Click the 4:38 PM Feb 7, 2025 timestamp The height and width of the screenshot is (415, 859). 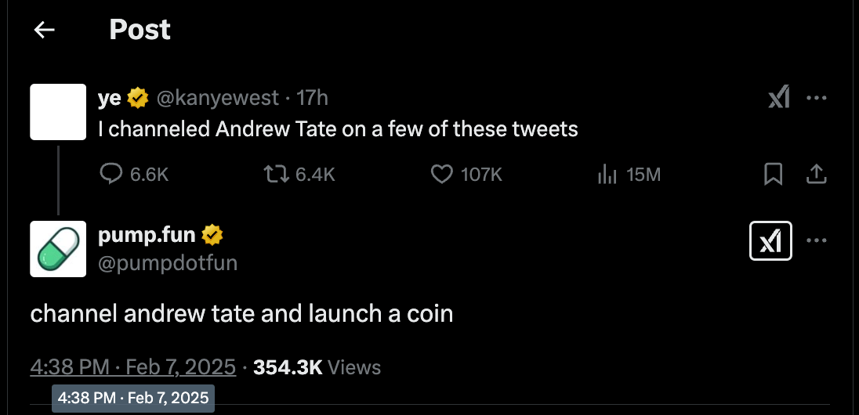click(x=133, y=366)
